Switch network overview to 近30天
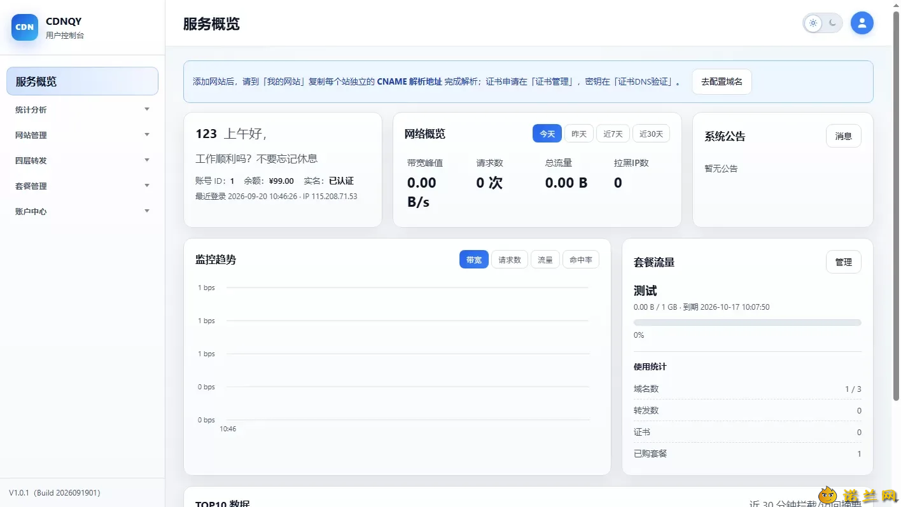Screen dimensions: 901x507 click(x=651, y=134)
